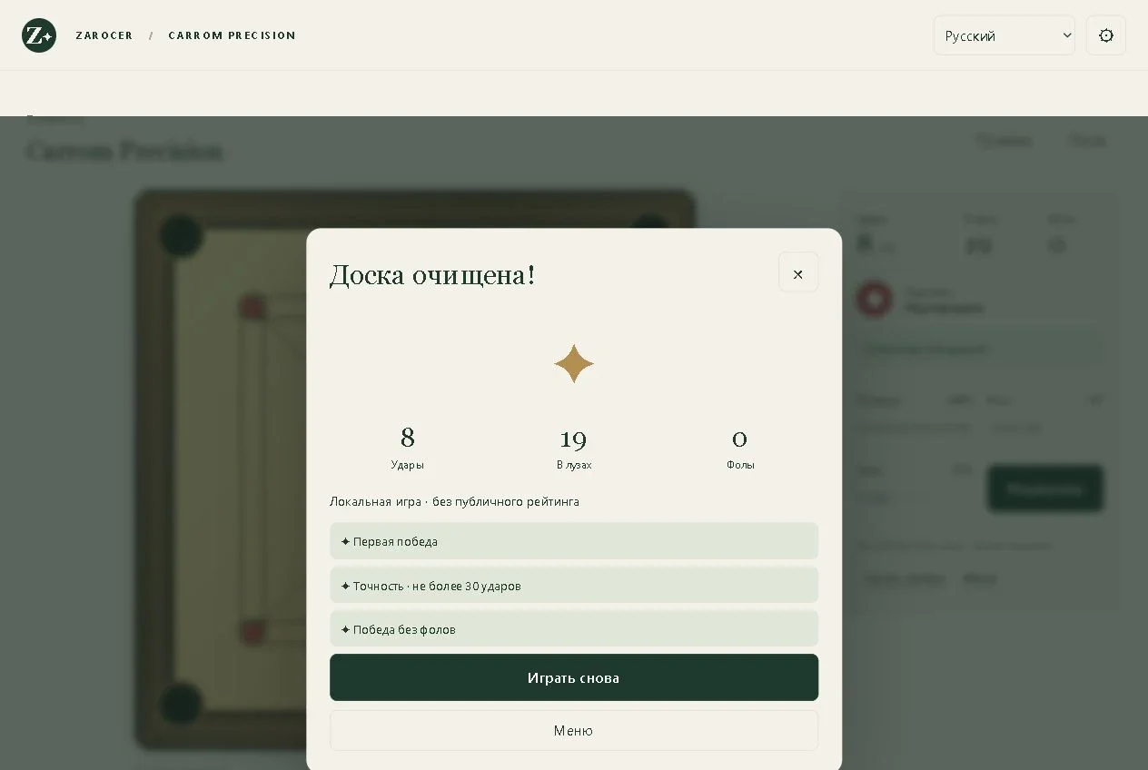Image resolution: width=1148 pixels, height=770 pixels.
Task: Open the CARROM PRECISION breadcrumb link
Action: 233,35
